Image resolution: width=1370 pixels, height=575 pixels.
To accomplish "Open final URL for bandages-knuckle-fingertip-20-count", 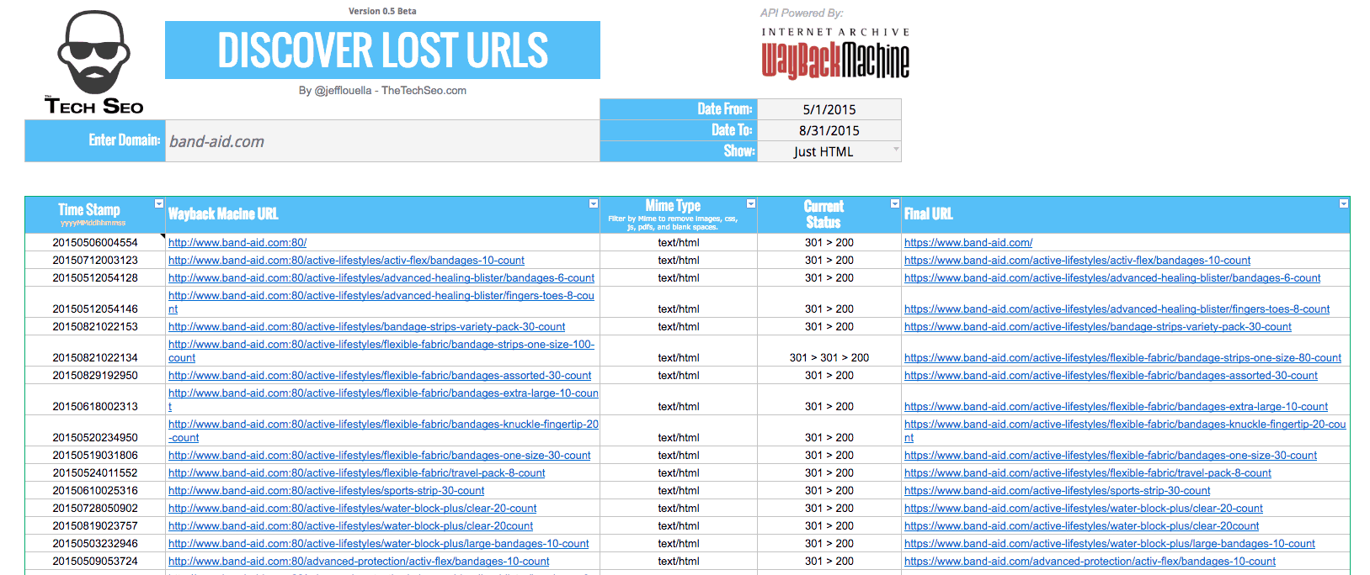I will pyautogui.click(x=1125, y=431).
